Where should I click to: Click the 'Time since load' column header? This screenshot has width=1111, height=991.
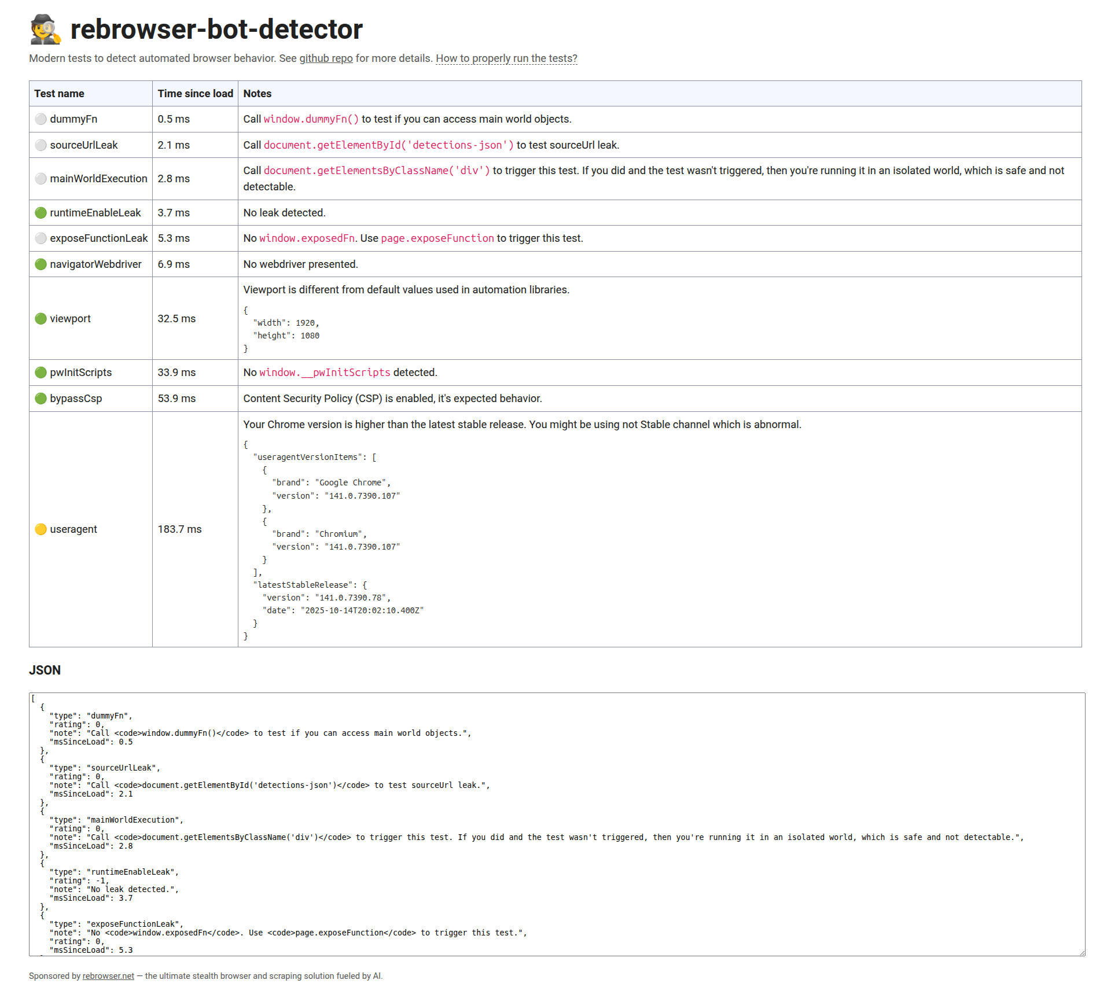195,94
